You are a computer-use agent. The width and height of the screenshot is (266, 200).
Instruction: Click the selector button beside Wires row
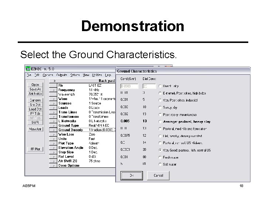click(x=53, y=99)
